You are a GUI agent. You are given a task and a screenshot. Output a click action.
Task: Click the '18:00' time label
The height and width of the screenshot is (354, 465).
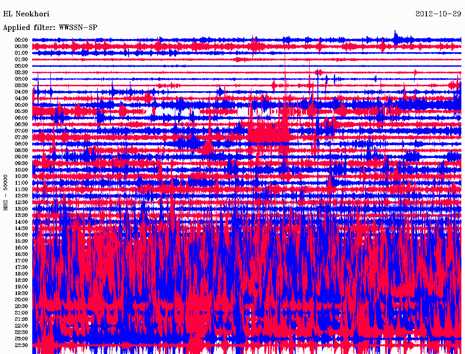point(21,274)
